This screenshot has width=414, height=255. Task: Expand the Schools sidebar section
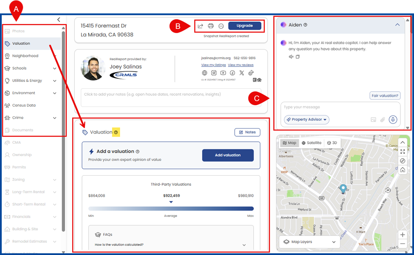coord(54,68)
